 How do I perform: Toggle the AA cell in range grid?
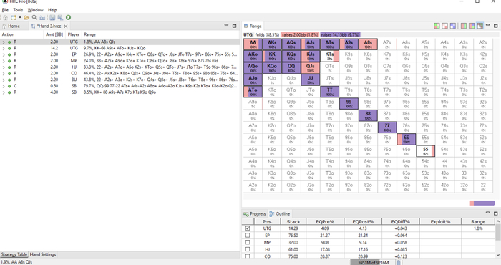coord(253,44)
